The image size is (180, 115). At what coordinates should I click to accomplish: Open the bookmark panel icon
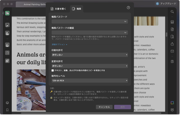point(7,110)
